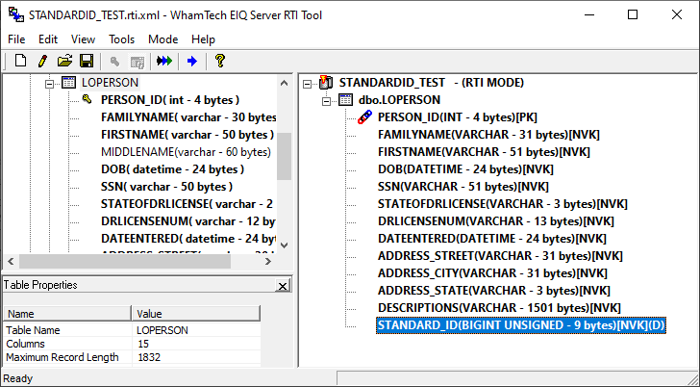Select DOB( datetime - 24 bytes ) column
The image size is (700, 387).
coord(172,169)
